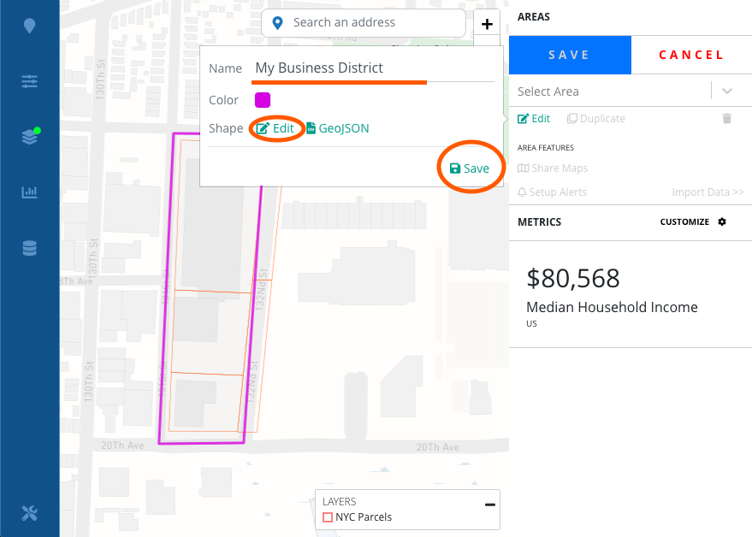Collapse the Layers legend panel
The width and height of the screenshot is (752, 537).
(489, 505)
